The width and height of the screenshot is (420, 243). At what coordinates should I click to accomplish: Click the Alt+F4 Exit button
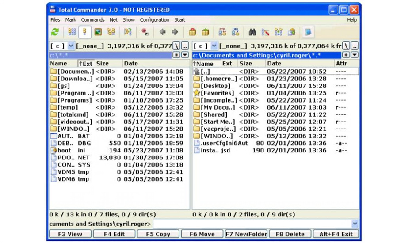coord(336,234)
